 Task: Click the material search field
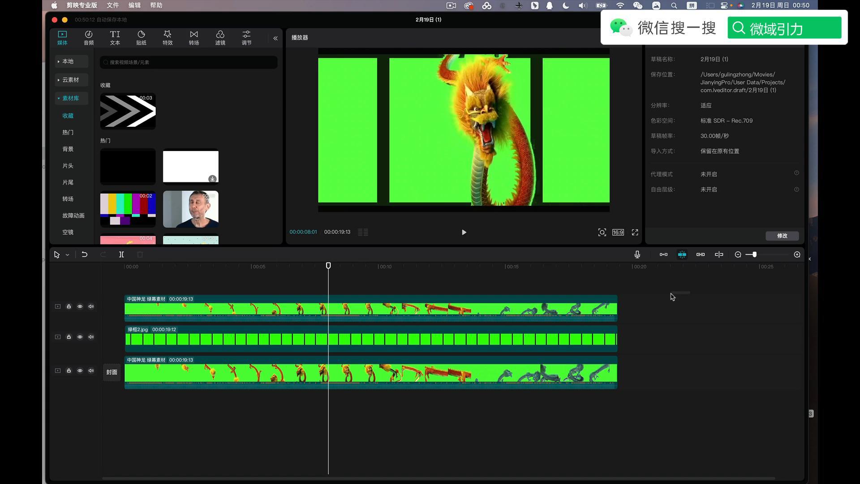coord(189,62)
